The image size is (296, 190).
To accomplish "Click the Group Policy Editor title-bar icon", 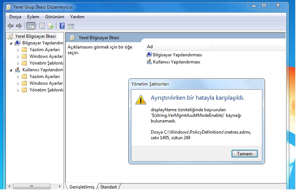I will point(9,7).
